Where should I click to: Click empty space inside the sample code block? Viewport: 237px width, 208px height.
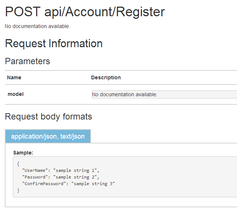(x=177, y=177)
